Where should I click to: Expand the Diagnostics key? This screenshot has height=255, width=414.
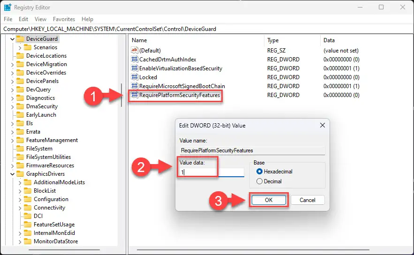coord(12,98)
